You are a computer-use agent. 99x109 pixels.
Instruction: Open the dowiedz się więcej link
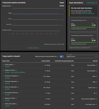click(x=91, y=3)
